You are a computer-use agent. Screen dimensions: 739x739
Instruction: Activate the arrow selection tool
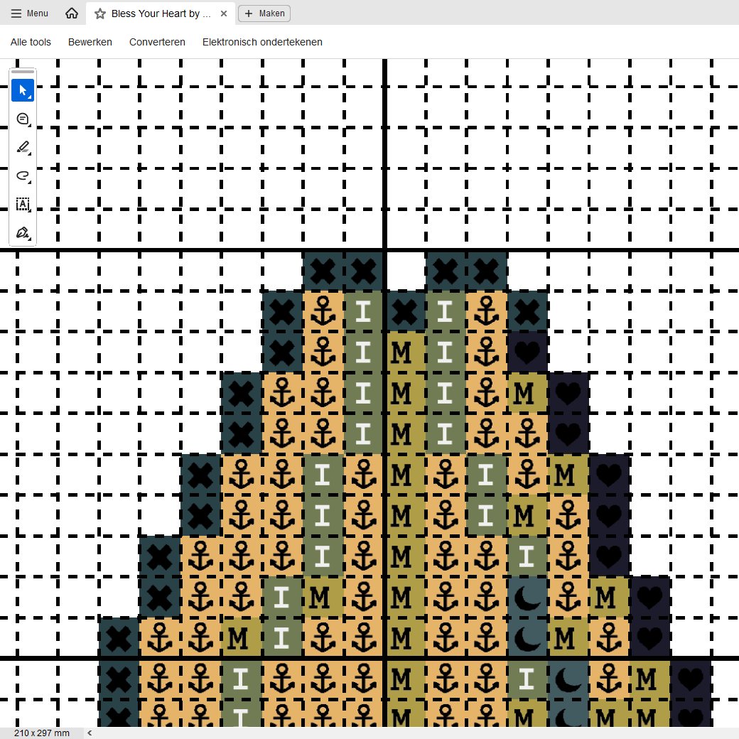coord(23,91)
